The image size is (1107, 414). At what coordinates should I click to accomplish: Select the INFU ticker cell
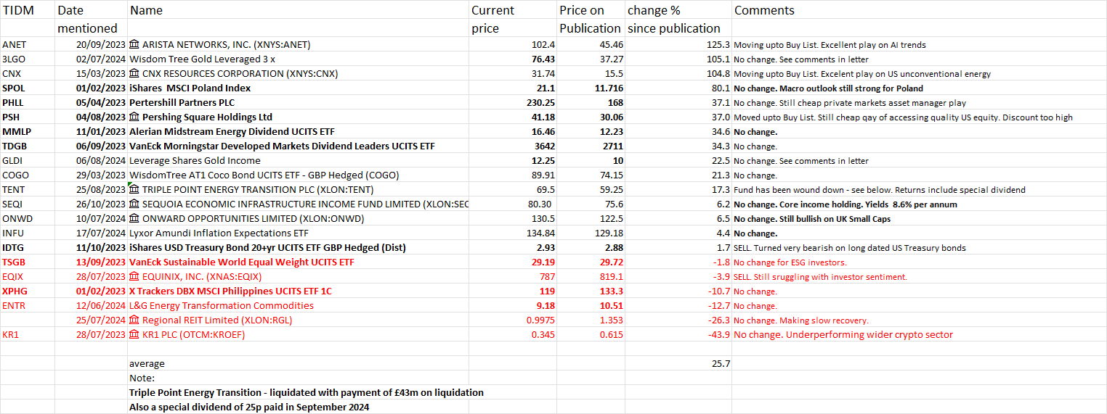28,233
